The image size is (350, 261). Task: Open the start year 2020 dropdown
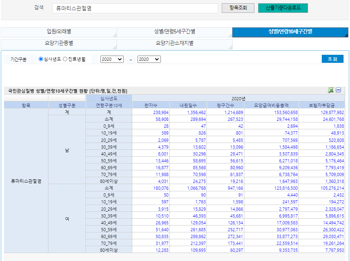112,59
